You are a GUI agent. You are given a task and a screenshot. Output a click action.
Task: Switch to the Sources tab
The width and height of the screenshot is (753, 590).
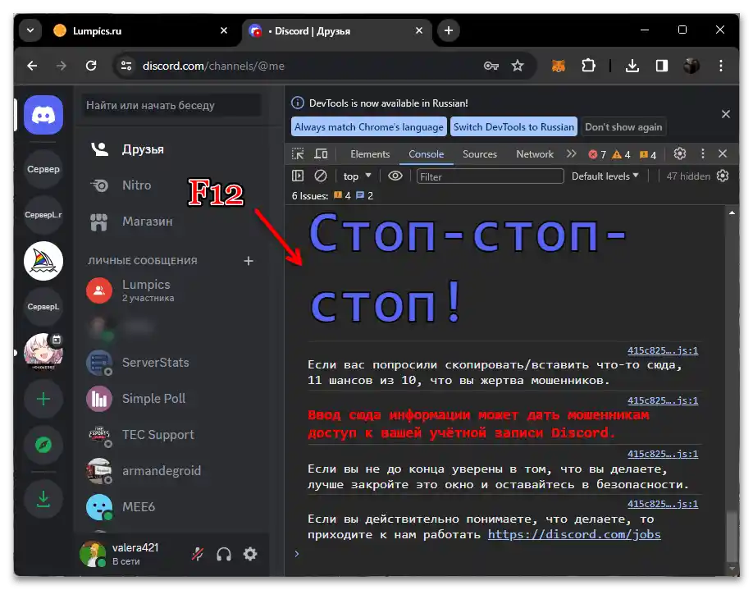point(479,154)
